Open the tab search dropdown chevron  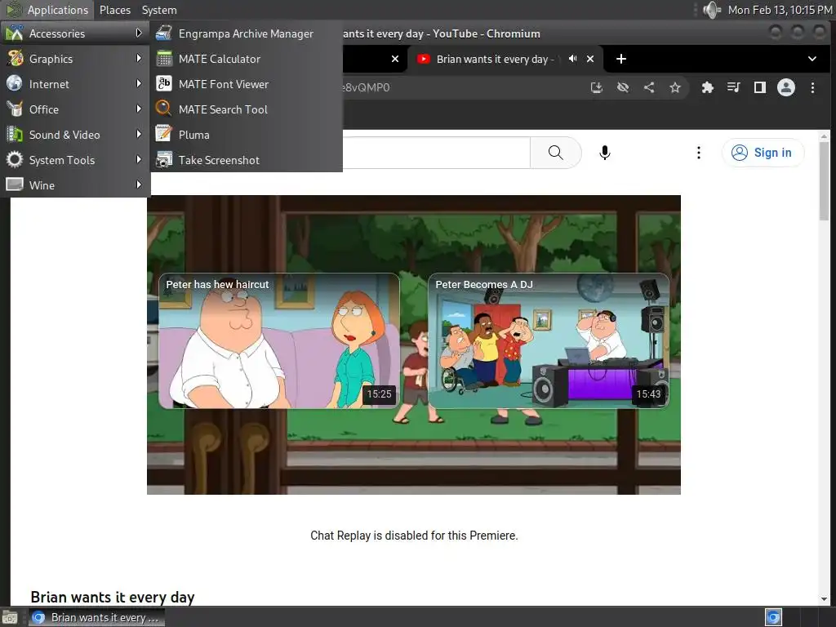(812, 59)
